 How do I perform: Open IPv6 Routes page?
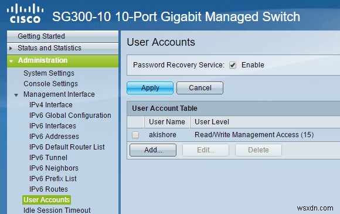click(49, 189)
